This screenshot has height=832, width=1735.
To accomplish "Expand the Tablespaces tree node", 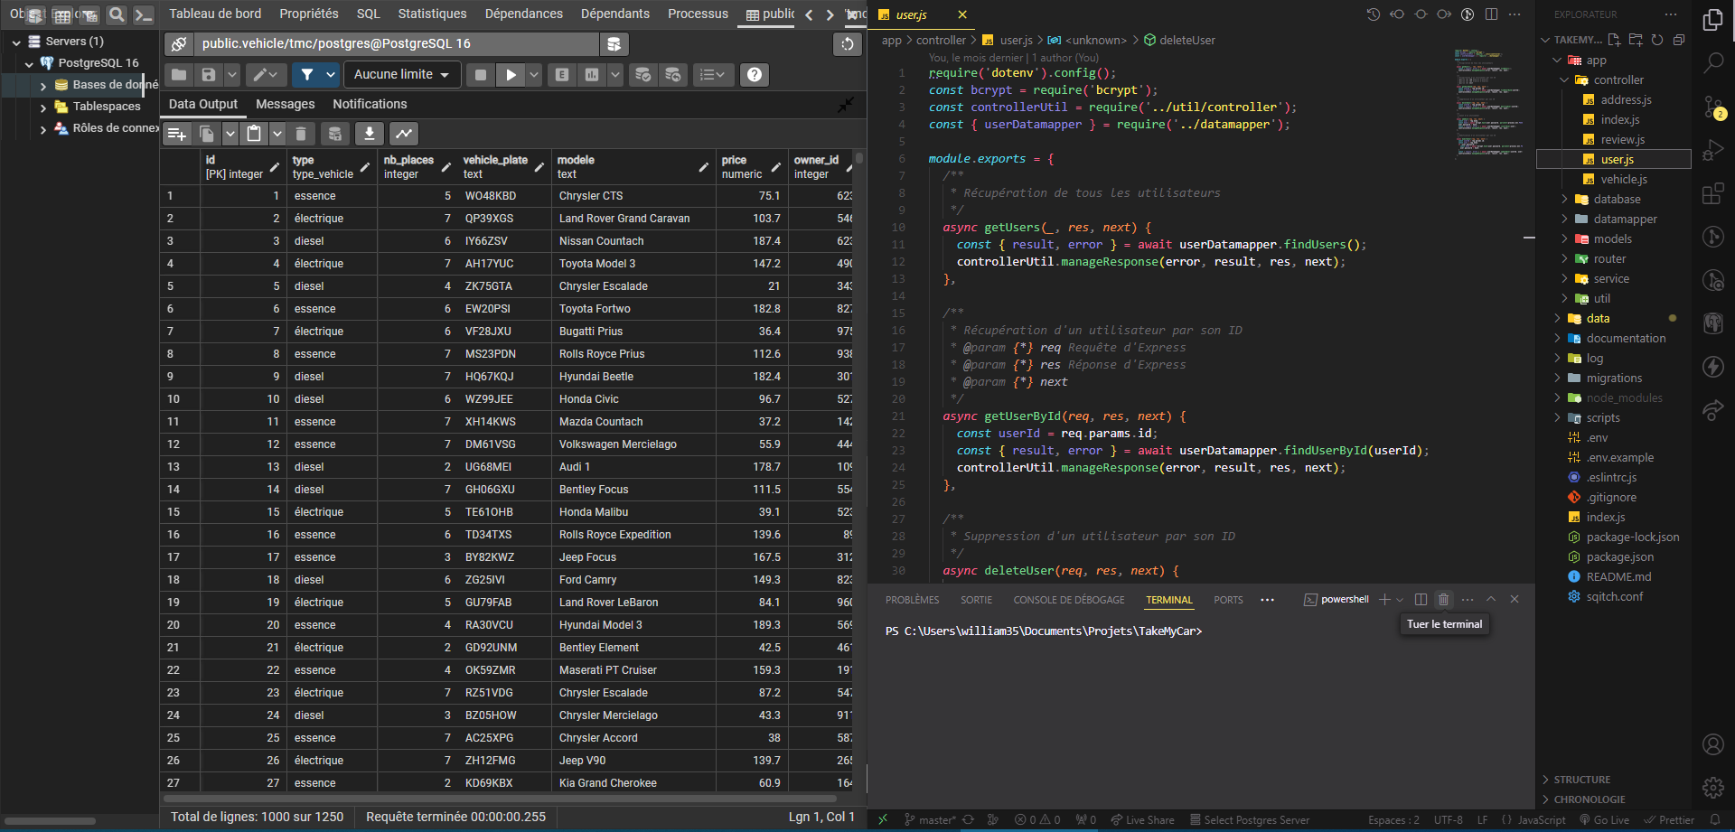I will [x=42, y=108].
